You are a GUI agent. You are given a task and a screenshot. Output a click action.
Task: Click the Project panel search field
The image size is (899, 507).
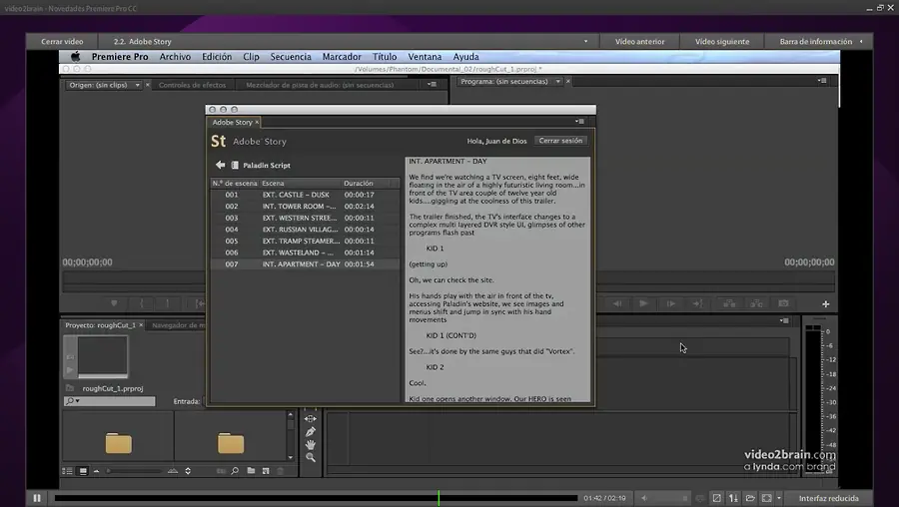[x=110, y=401]
